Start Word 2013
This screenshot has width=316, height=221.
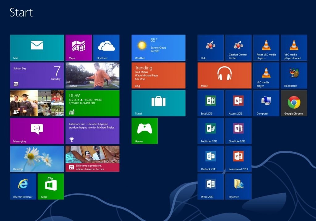(x=210, y=186)
